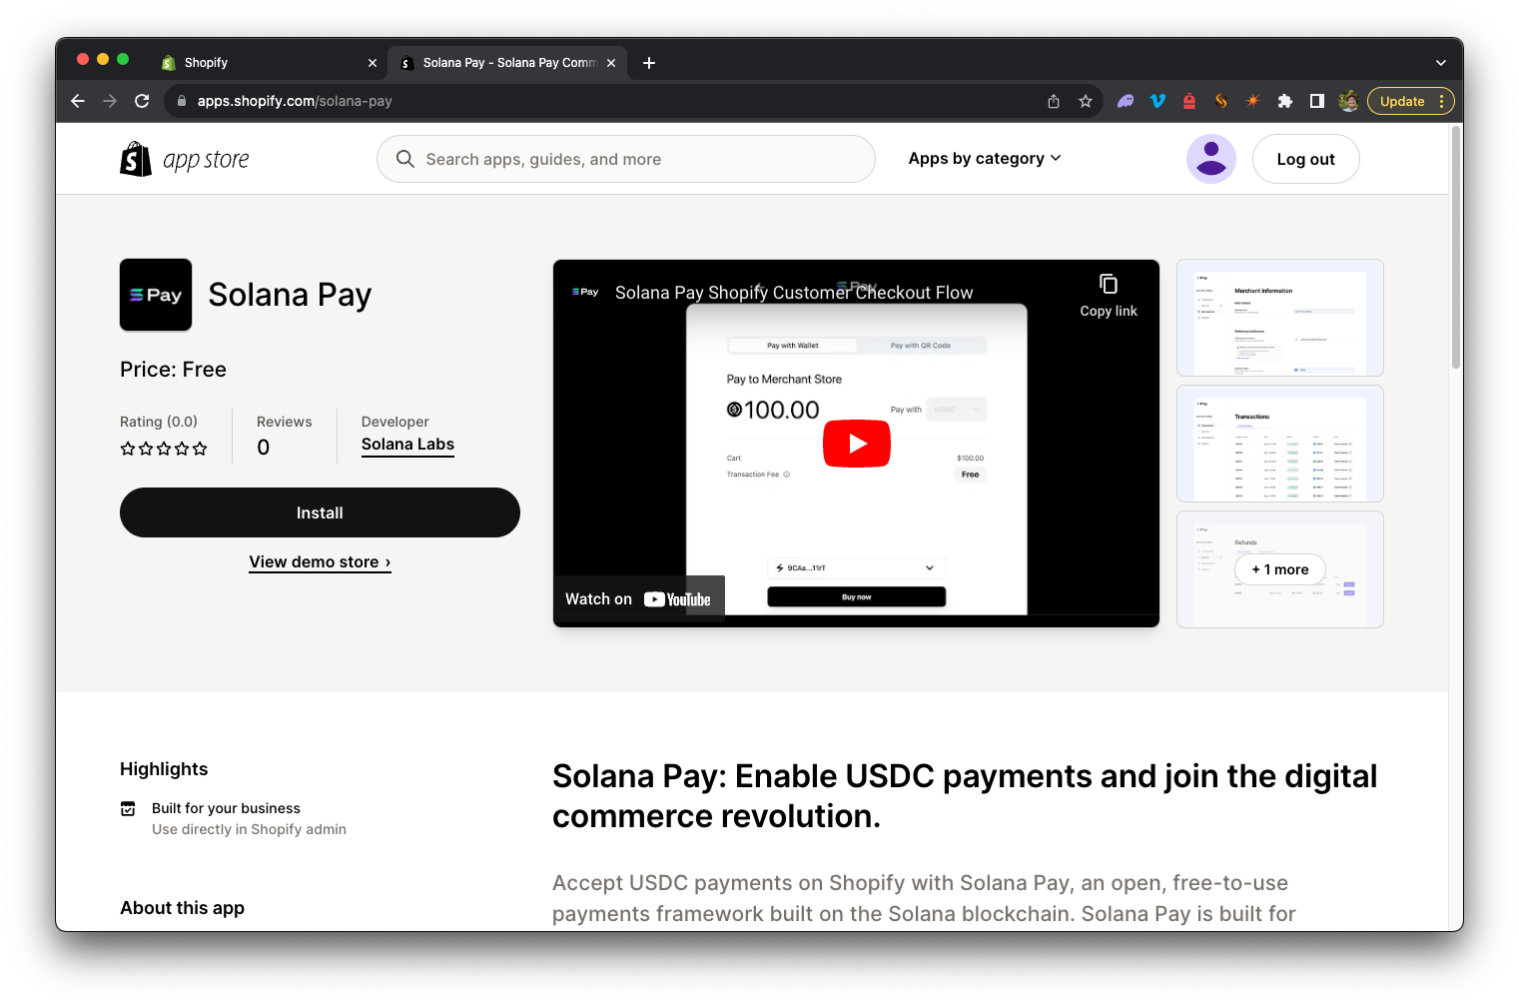Click the page vertical scrollbar
Screen dimensions: 1519x1005
pyautogui.click(x=1456, y=250)
